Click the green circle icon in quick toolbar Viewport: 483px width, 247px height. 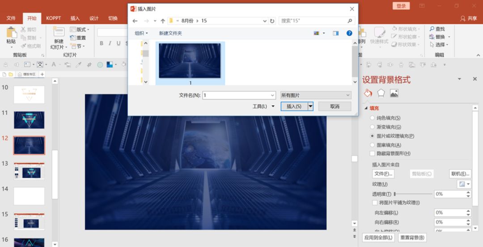coord(100,65)
